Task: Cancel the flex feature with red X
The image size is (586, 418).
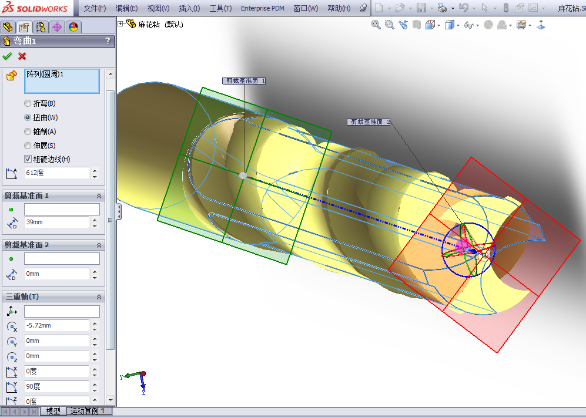Action: pyautogui.click(x=22, y=56)
